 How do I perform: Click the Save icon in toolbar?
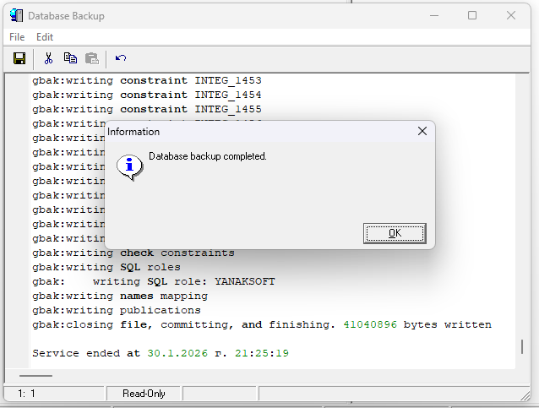pyautogui.click(x=19, y=58)
